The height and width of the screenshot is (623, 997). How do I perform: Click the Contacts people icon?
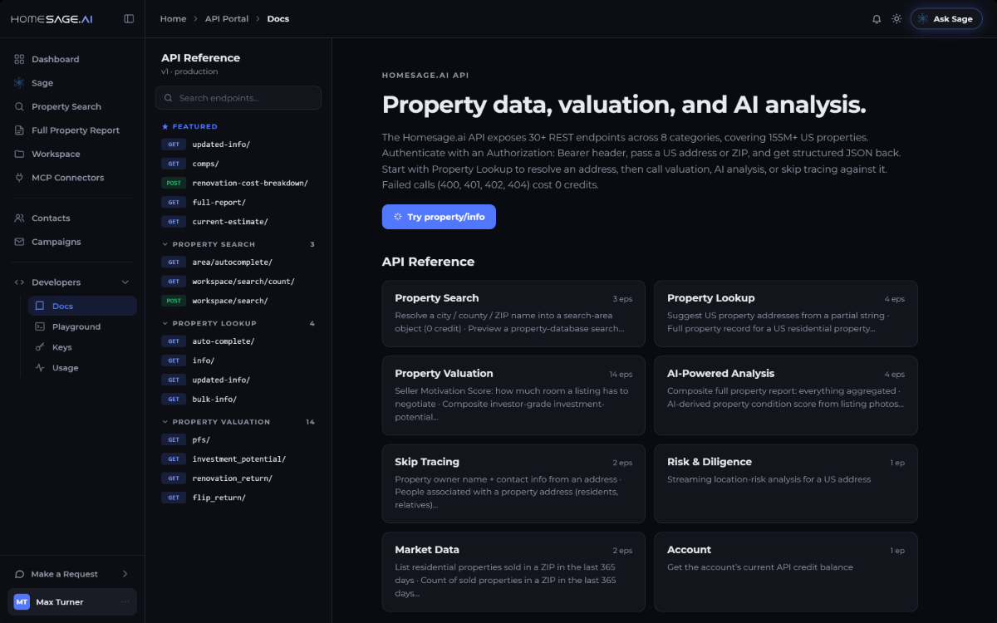tap(19, 218)
